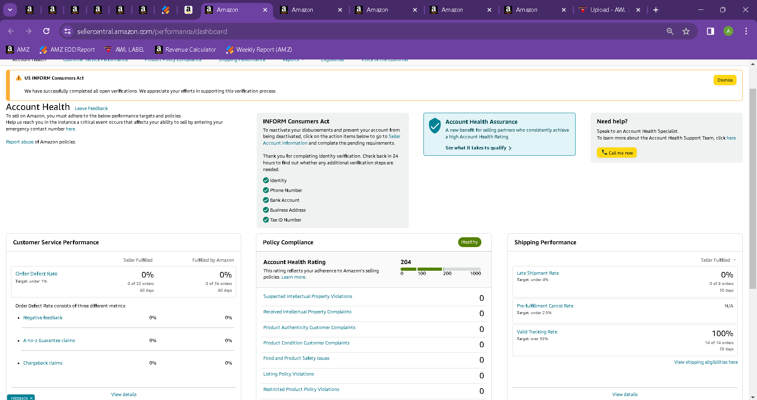
Task: Open the Learn more link under rating
Action: (x=293, y=277)
